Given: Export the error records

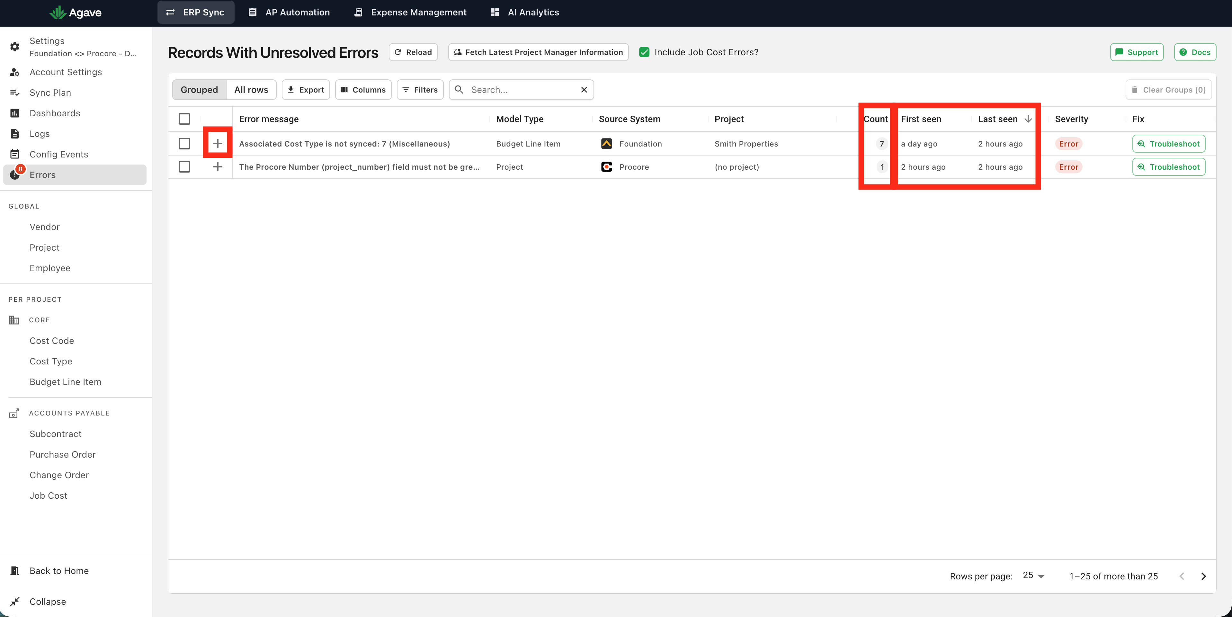Looking at the screenshot, I should (x=306, y=89).
